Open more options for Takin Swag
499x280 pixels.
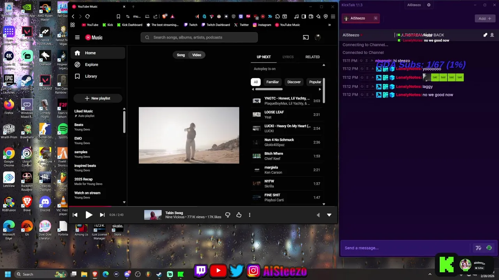coord(249,215)
